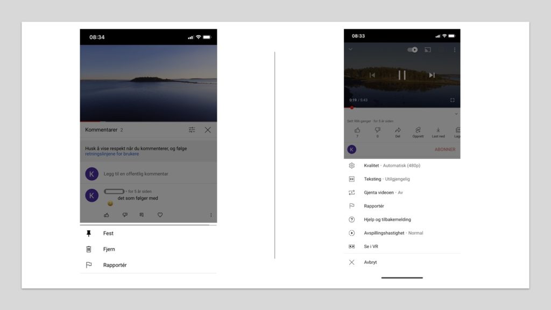Skip to the next video
This screenshot has height=310, width=551.
click(432, 75)
